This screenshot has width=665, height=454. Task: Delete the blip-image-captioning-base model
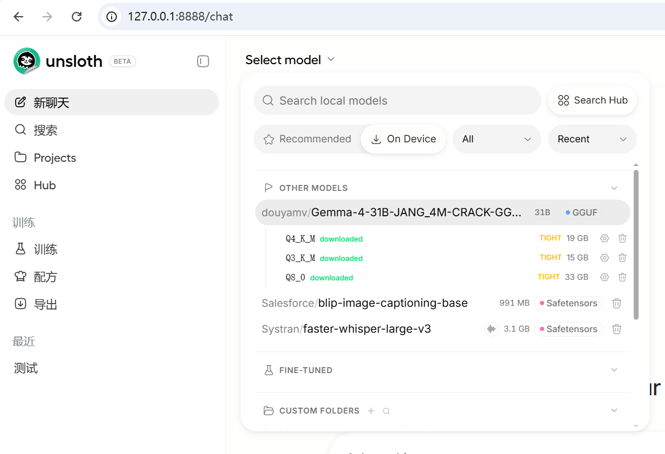tap(617, 303)
